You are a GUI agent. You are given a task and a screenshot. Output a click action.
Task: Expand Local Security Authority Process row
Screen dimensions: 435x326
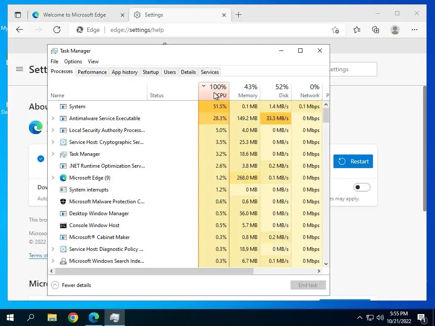[x=53, y=130]
